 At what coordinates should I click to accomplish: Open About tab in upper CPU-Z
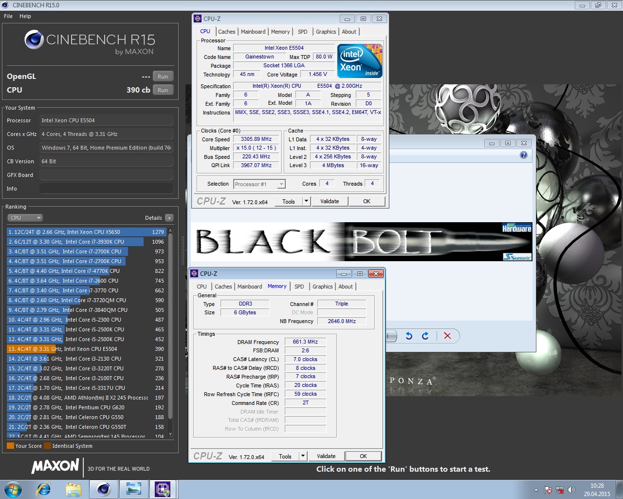click(349, 32)
